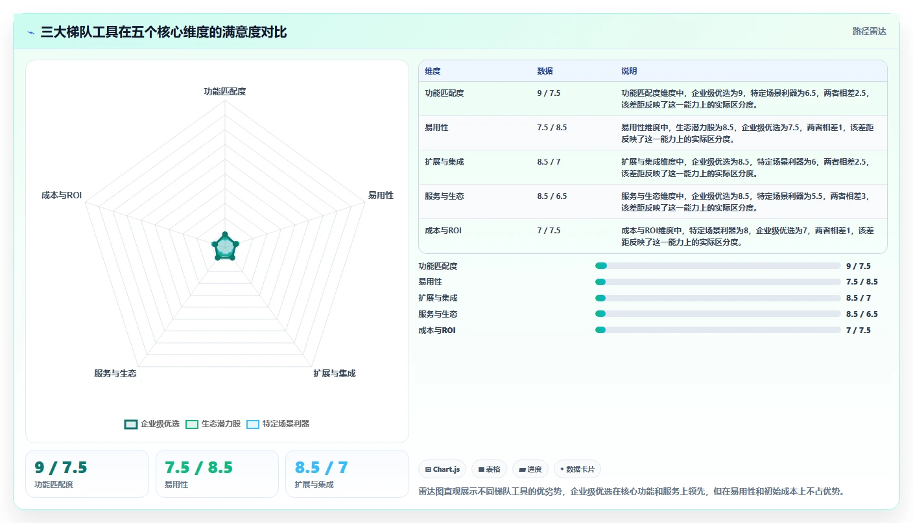Open the 9 / 7.5 功能匹配度 stat card
913x523 pixels.
coord(87,474)
